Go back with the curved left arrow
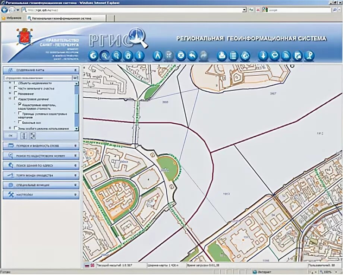 click(192, 56)
